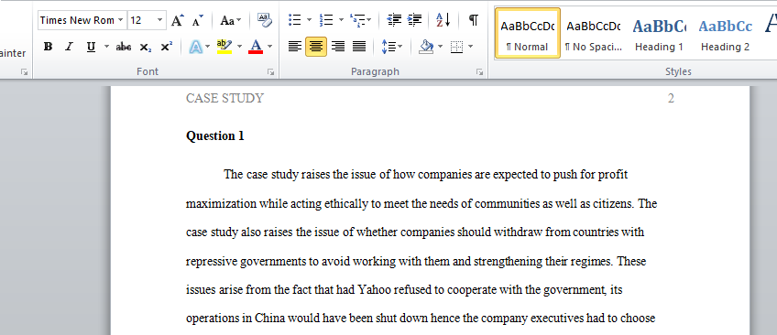This screenshot has height=335, width=777.
Task: Open the line spacing dropdown
Action: pos(392,47)
